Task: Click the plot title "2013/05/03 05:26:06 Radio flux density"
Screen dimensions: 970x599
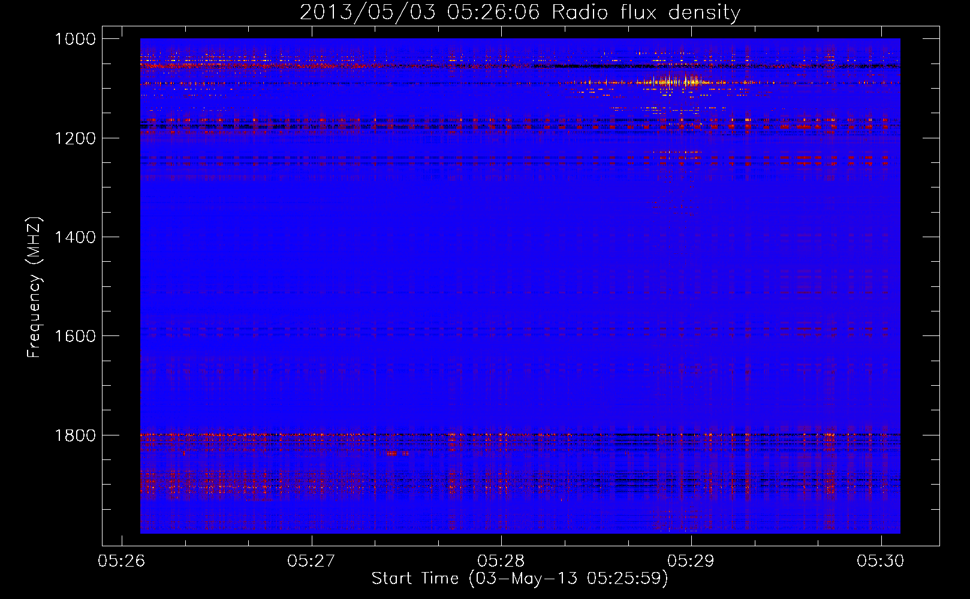Action: tap(520, 12)
